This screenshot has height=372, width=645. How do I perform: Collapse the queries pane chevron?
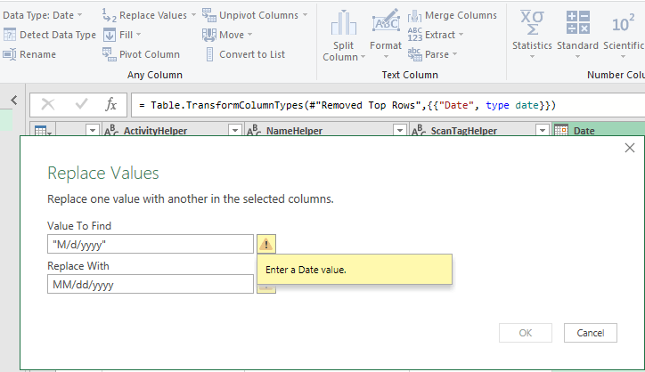coord(14,100)
